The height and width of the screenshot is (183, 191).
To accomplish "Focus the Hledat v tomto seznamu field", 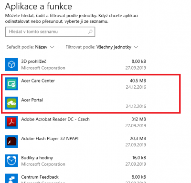I will point(50,32).
